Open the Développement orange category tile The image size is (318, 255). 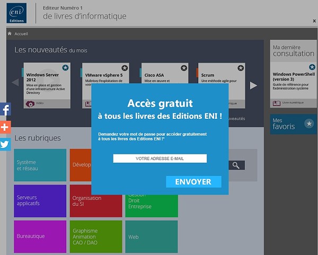pyautogui.click(x=81, y=165)
